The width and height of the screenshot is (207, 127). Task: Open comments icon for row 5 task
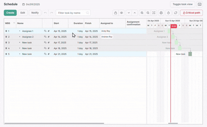point(45,54)
